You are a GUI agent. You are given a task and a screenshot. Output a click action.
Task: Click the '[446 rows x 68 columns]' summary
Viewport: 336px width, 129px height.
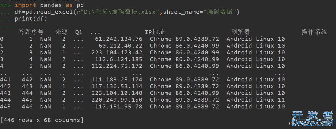42,120
